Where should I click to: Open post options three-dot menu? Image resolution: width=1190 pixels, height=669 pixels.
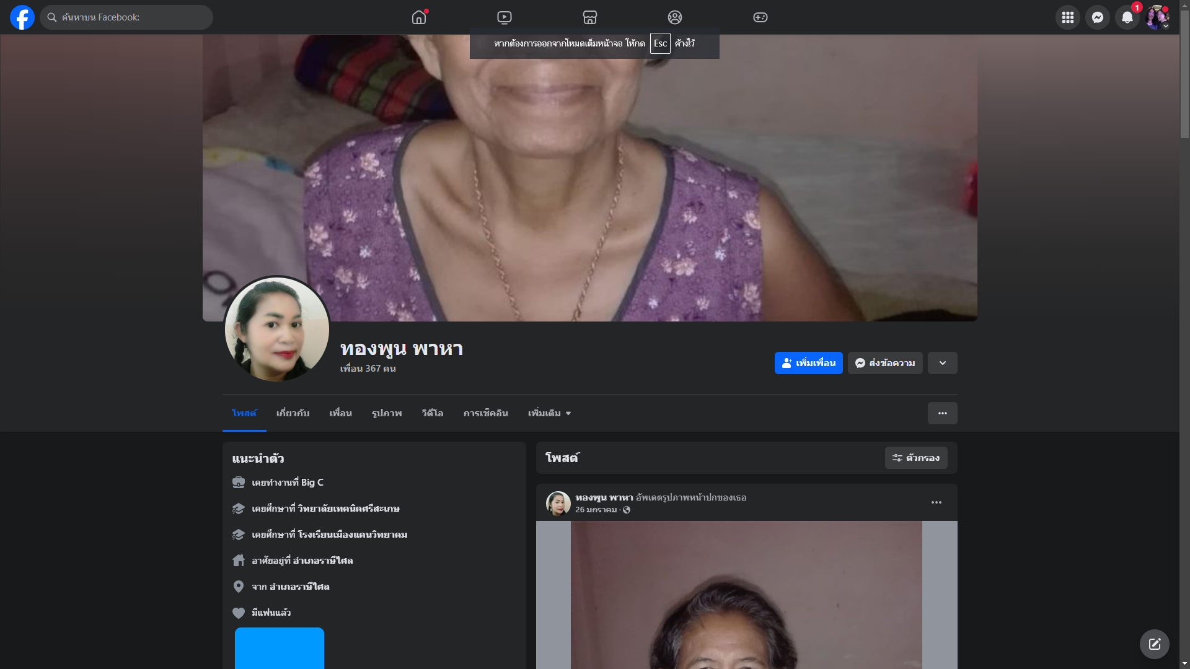click(x=937, y=502)
